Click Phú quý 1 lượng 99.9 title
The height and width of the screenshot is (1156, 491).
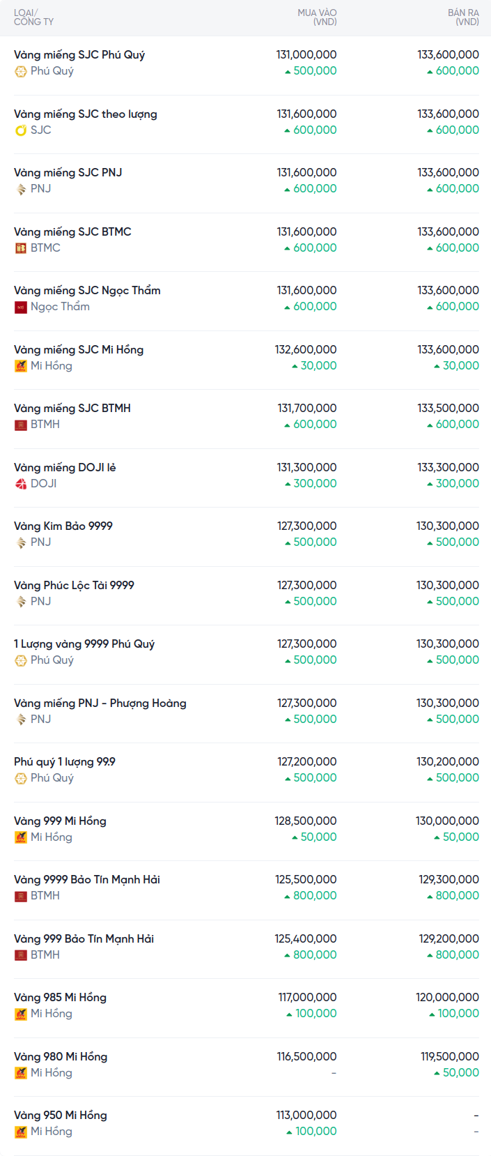click(x=65, y=762)
